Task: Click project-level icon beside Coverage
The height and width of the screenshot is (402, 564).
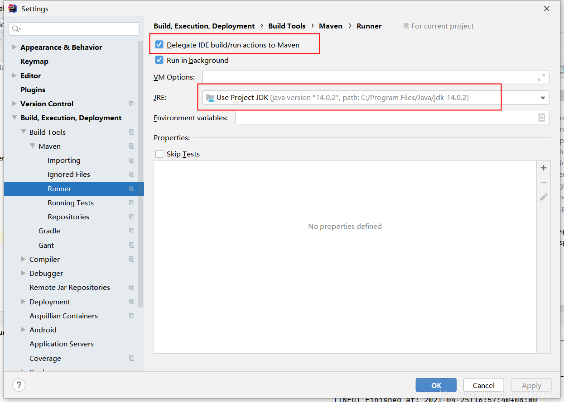Action: point(131,358)
